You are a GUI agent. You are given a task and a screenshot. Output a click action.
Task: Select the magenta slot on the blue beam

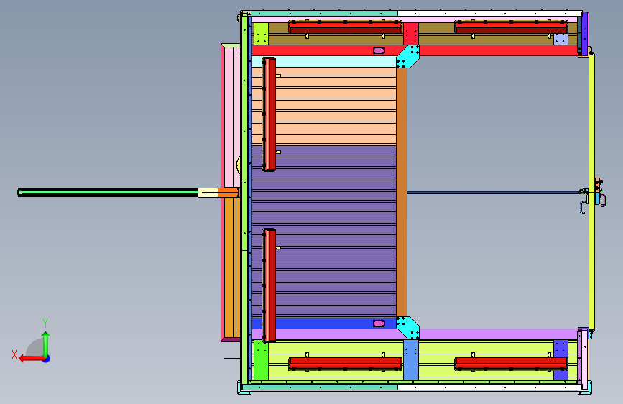(x=379, y=323)
